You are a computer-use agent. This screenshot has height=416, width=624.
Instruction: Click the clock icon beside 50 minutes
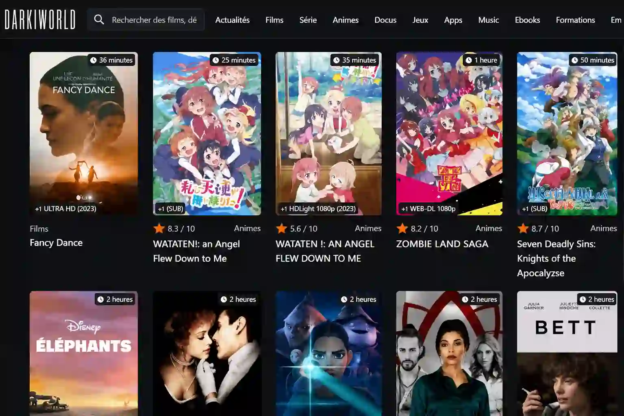575,60
